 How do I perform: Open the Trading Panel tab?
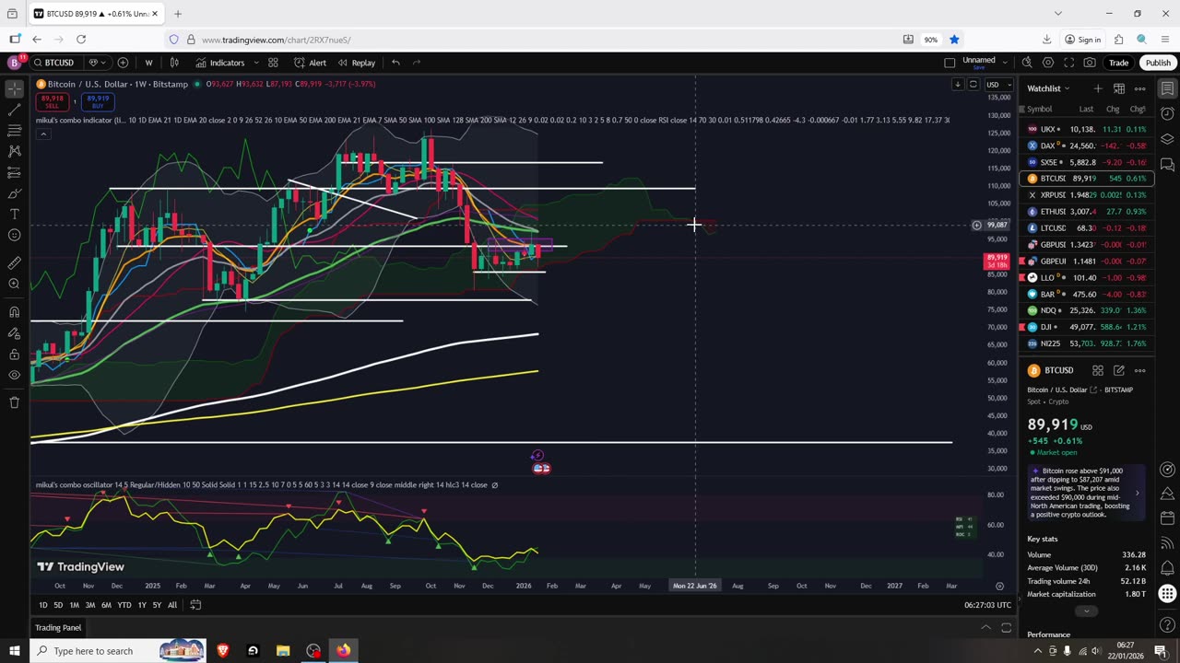58,628
